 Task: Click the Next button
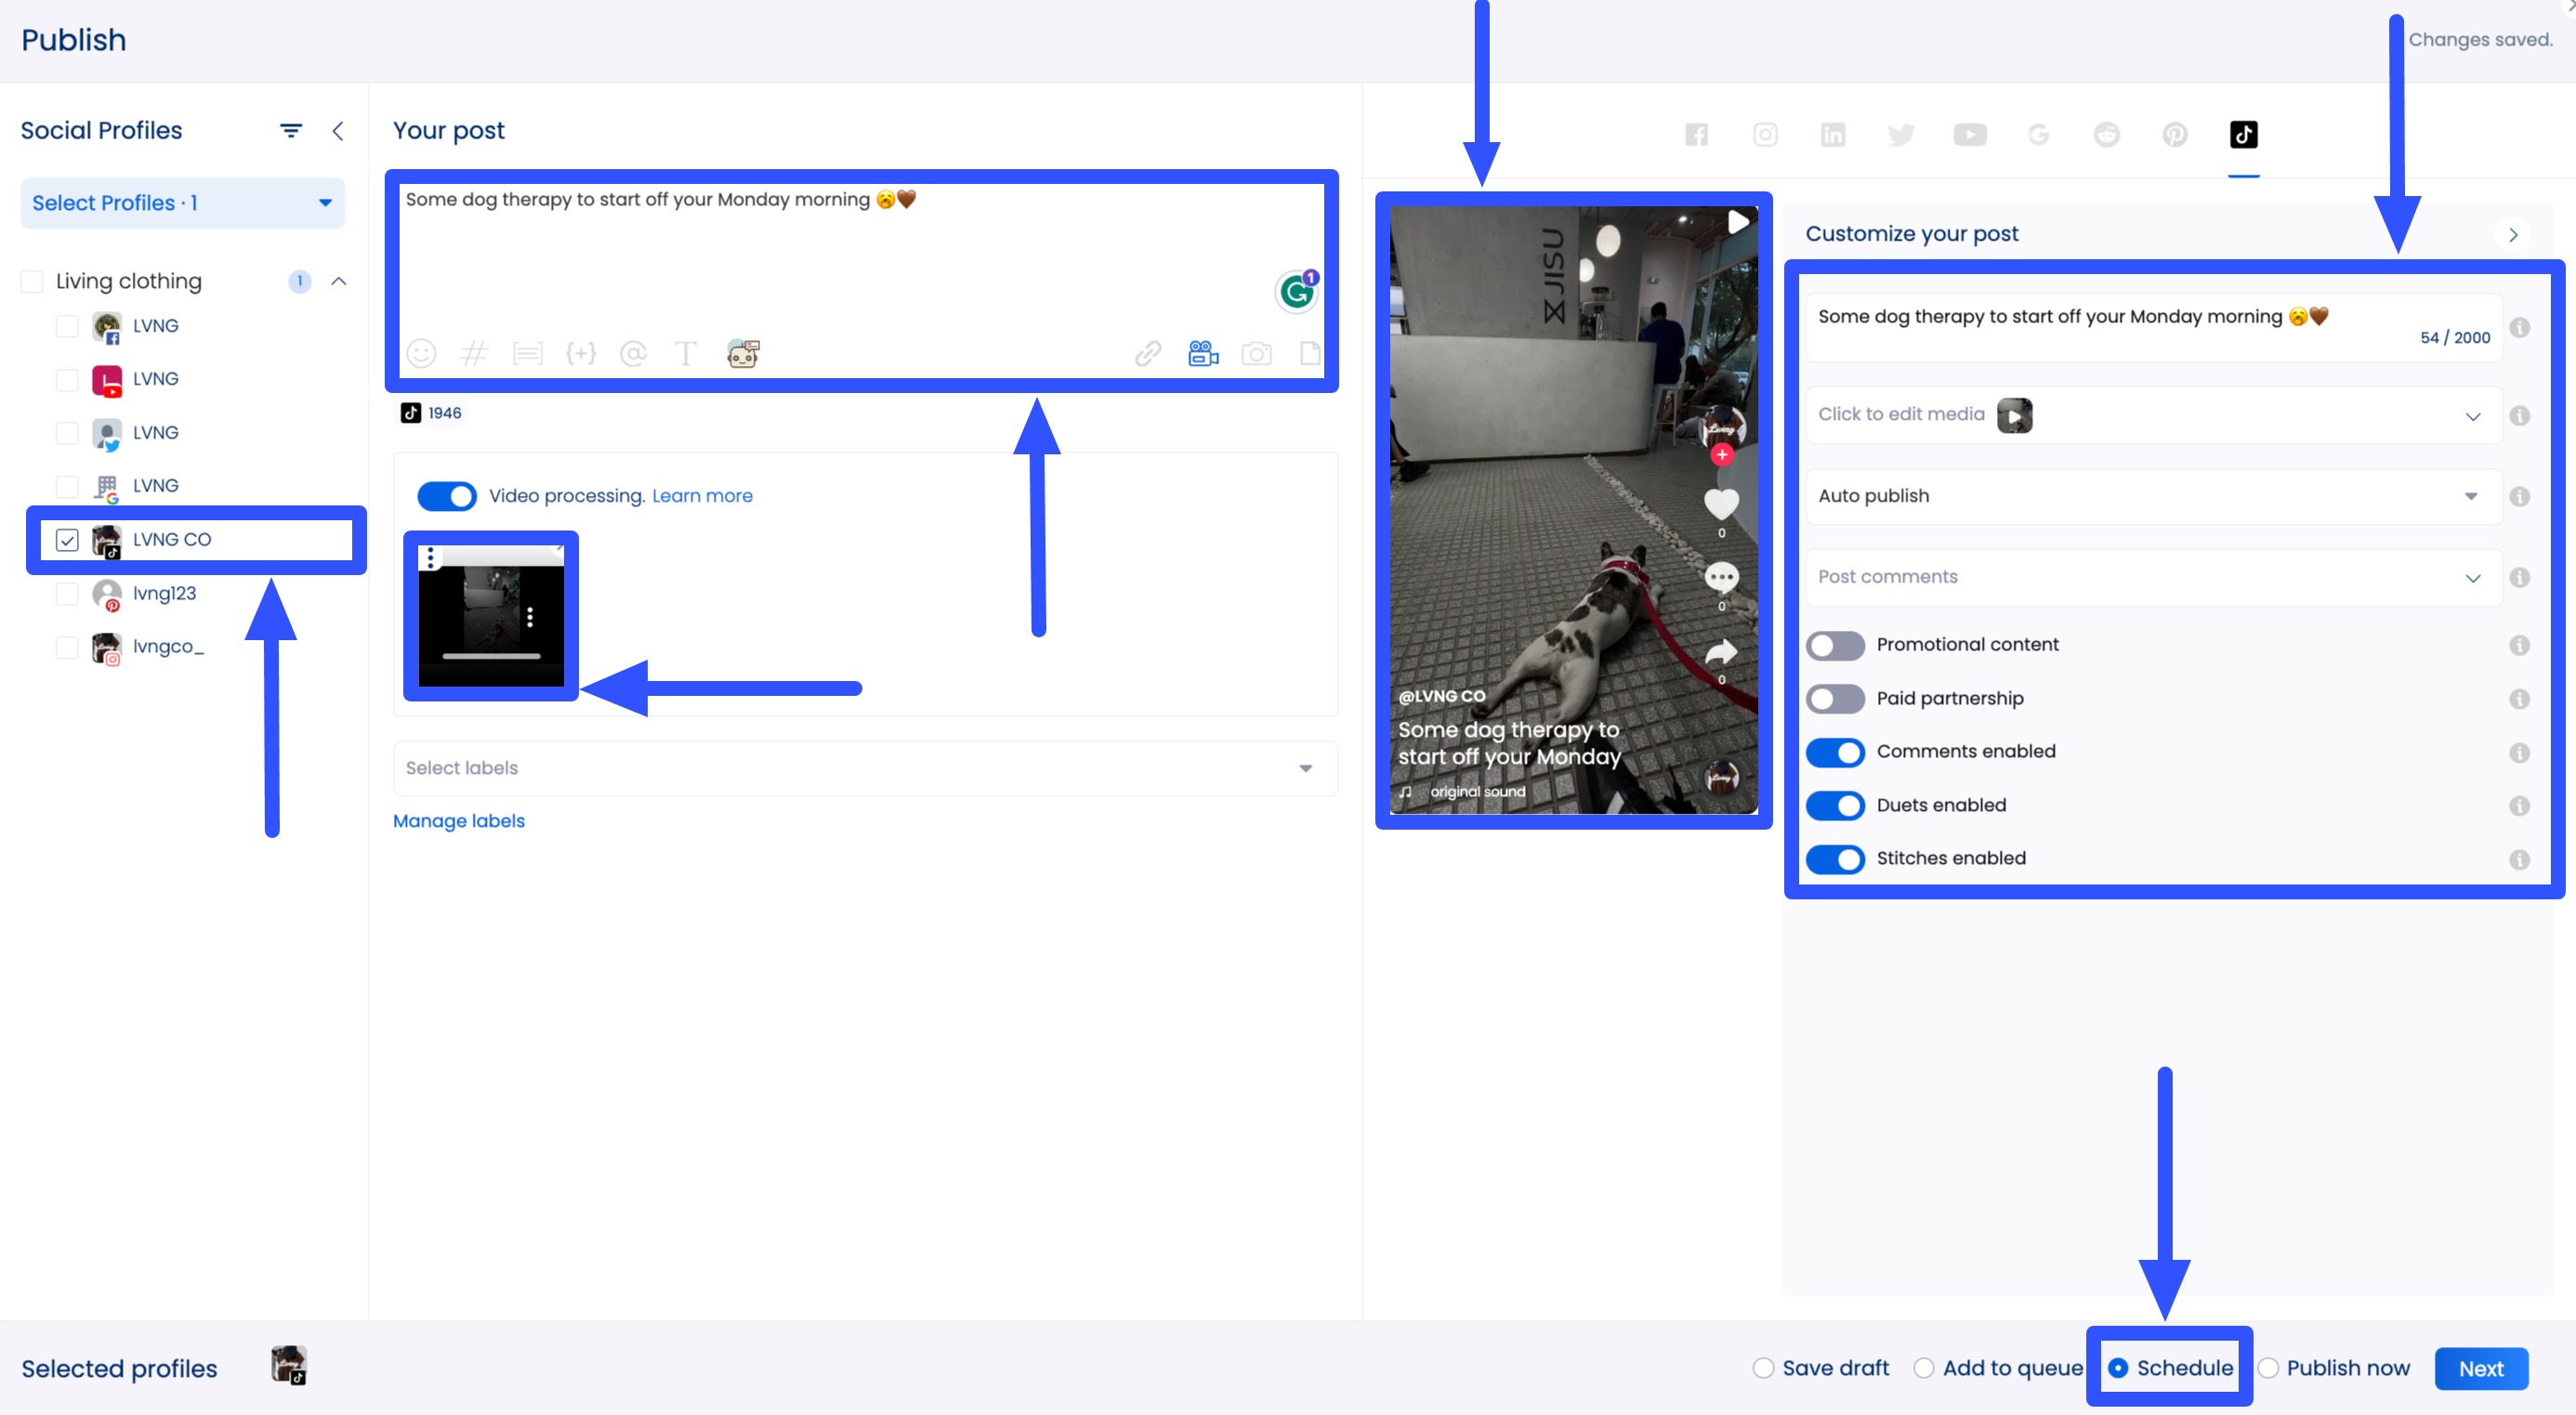pyautogui.click(x=2480, y=1368)
